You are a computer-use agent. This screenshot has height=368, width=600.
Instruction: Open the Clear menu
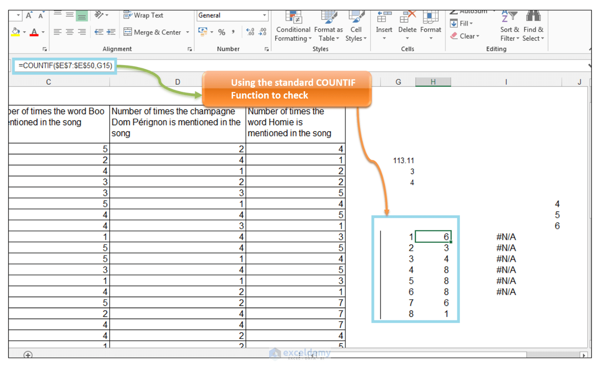(467, 36)
